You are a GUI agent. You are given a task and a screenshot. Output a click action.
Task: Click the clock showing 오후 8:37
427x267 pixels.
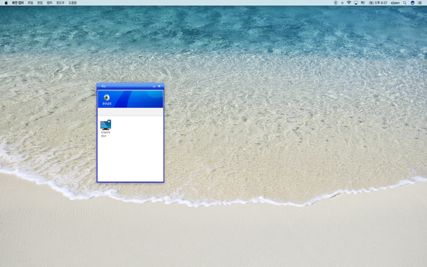378,3
